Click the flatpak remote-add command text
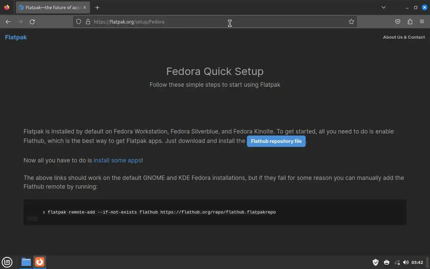Image resolution: width=430 pixels, height=269 pixels. point(162,212)
